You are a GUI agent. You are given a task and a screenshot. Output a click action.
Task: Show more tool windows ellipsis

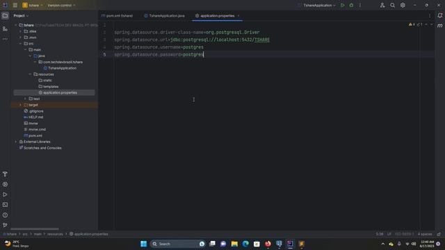(5, 39)
